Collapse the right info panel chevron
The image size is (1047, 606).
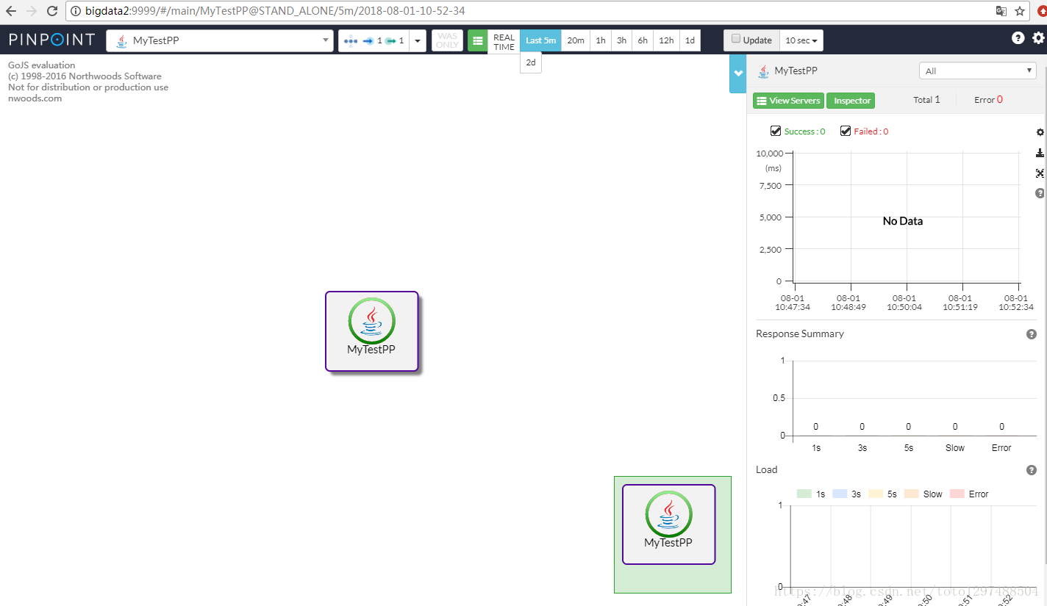pos(738,73)
